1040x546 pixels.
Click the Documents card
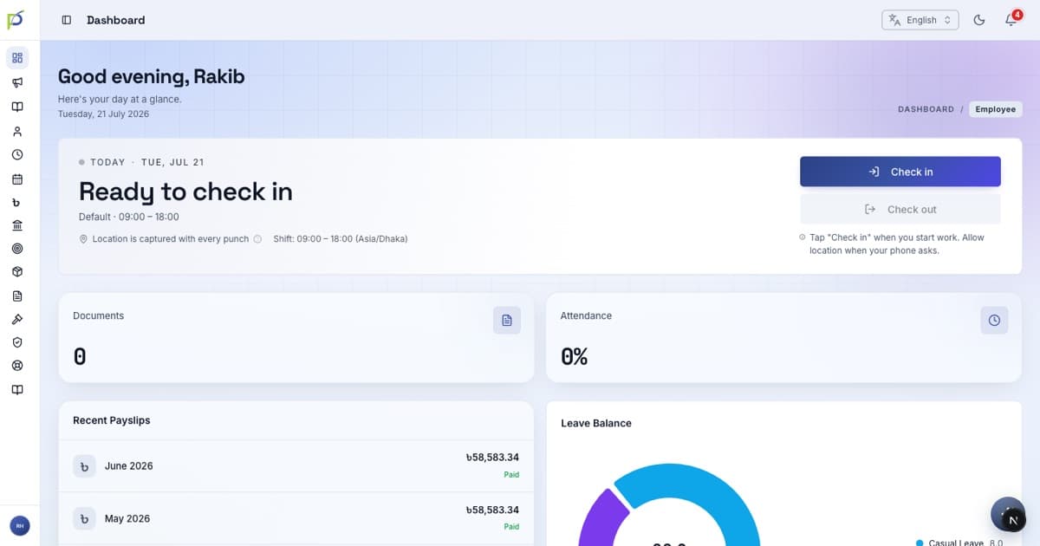pyautogui.click(x=296, y=338)
